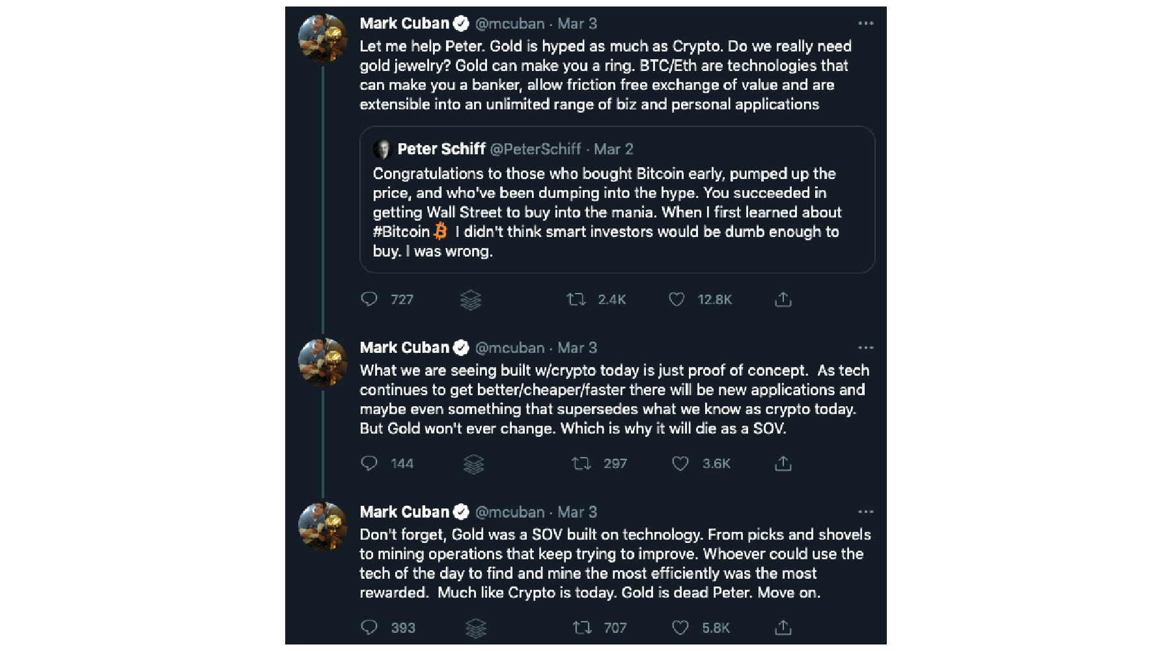Retweet the tweet with 2.4K retweets

click(x=576, y=299)
